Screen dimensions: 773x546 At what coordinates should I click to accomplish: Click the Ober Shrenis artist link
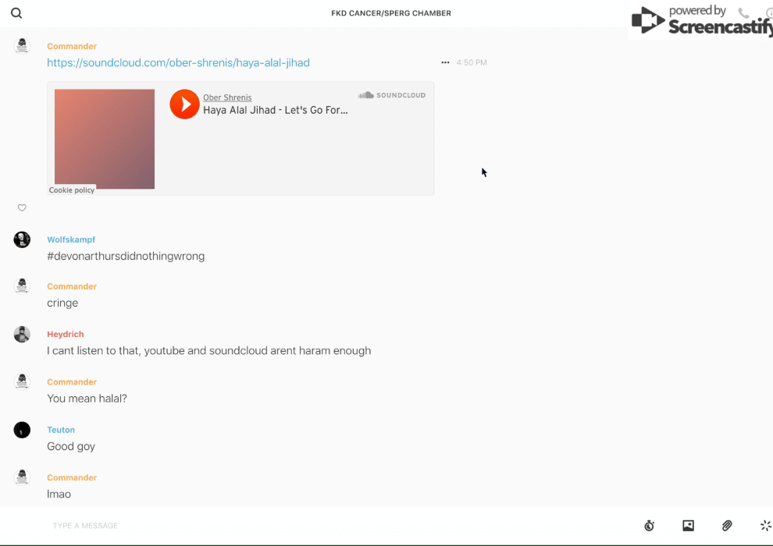pos(227,97)
